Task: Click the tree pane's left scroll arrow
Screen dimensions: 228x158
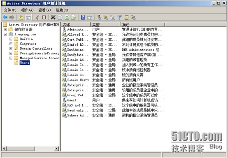Action: coord(4,149)
